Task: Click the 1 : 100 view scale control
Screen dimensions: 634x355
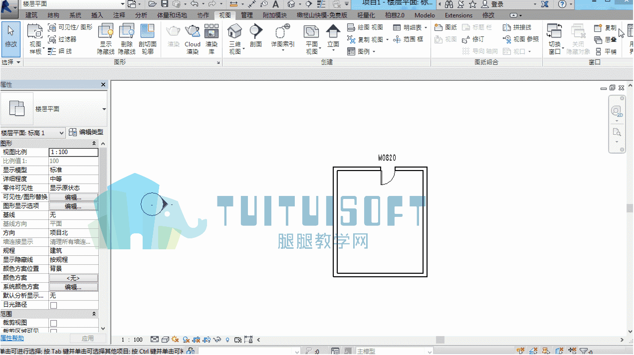Action: tap(132, 340)
